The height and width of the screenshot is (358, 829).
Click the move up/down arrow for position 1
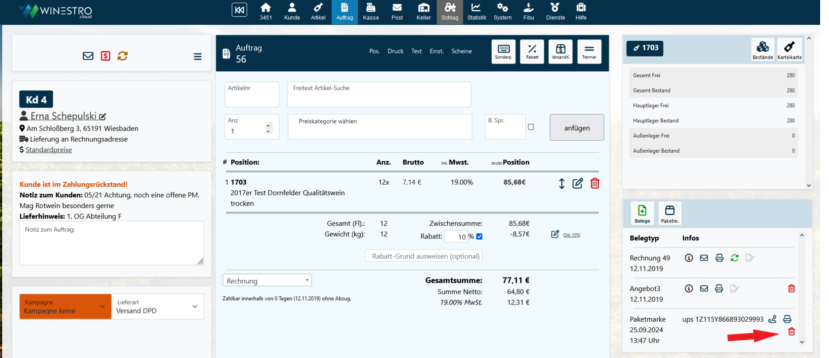tap(561, 183)
